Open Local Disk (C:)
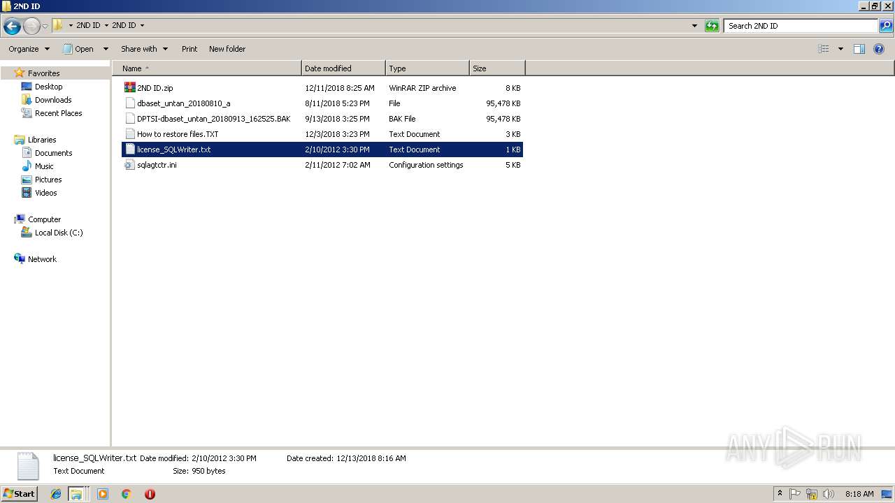 59,233
